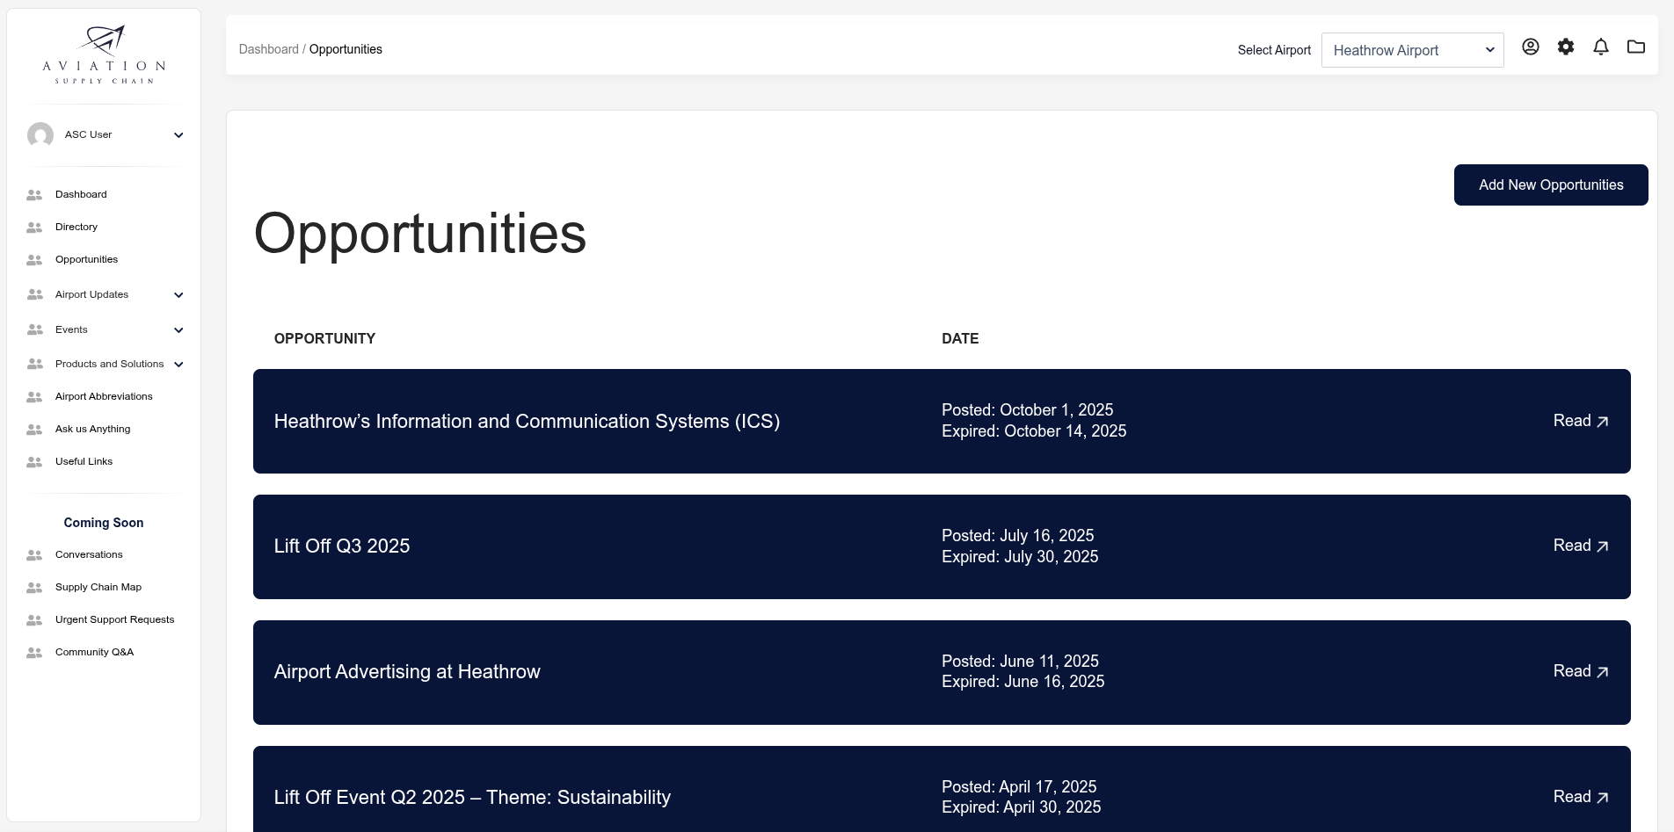Click Add New Opportunities button
1674x832 pixels.
tap(1550, 185)
